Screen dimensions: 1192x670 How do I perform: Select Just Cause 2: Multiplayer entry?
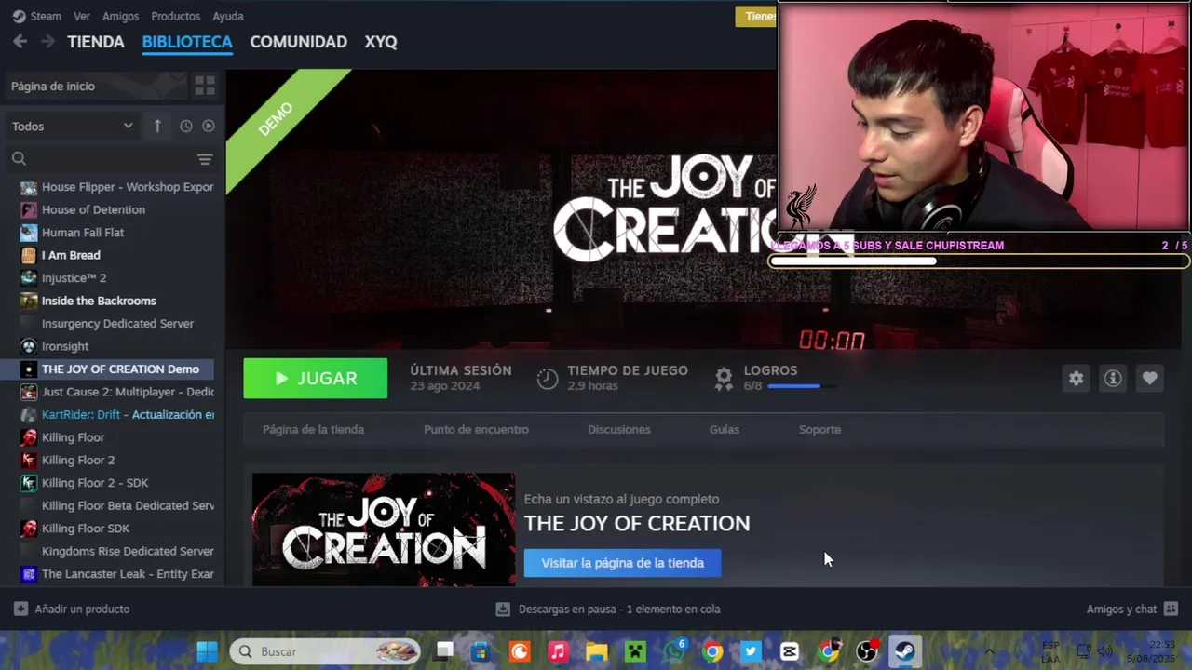pos(107,392)
